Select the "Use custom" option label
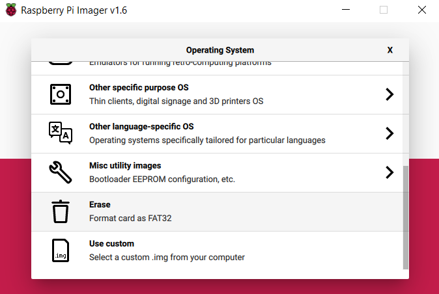 tap(111, 244)
